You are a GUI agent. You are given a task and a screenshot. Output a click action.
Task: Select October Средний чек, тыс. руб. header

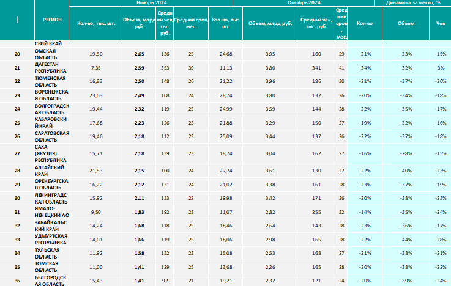click(316, 23)
